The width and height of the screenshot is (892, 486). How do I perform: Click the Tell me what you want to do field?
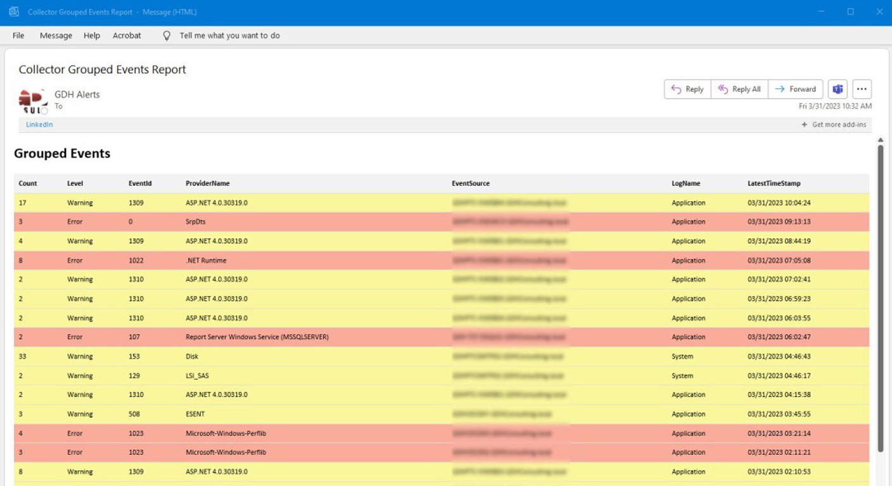(x=229, y=35)
